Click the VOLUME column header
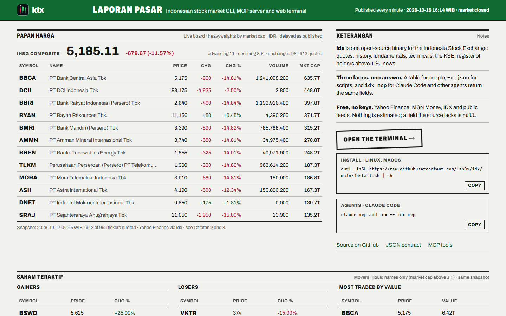 click(279, 66)
